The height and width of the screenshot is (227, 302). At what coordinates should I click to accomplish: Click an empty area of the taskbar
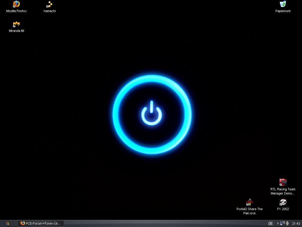coord(162,223)
